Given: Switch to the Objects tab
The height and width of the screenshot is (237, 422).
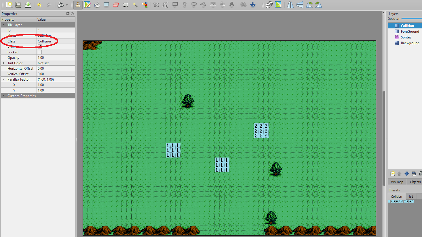Looking at the screenshot, I should click(415, 182).
